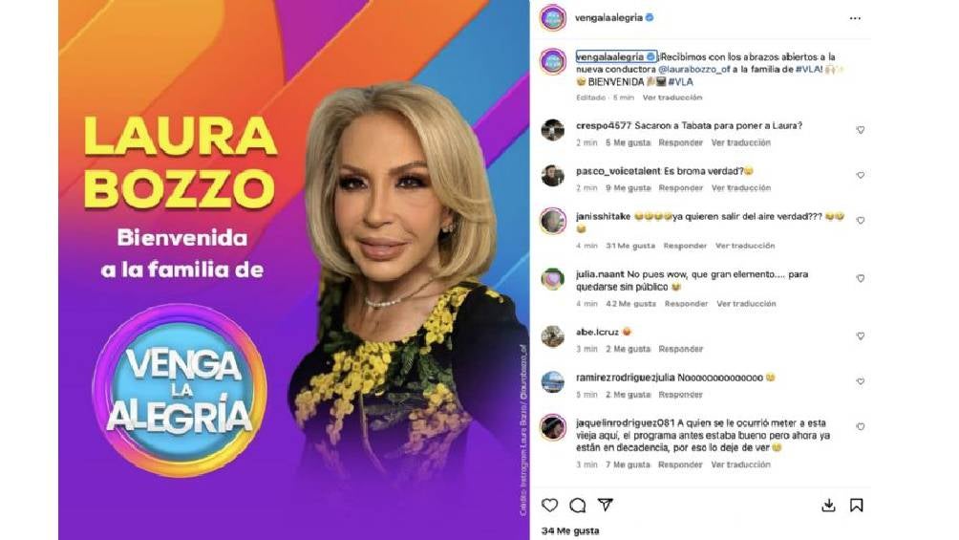Open the Laura Bozzo post image
Image resolution: width=959 pixels, height=540 pixels.
click(293, 270)
